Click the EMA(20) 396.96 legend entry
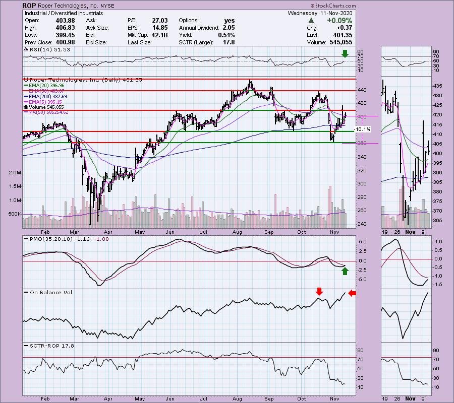The width and height of the screenshot is (454, 403). (x=44, y=86)
